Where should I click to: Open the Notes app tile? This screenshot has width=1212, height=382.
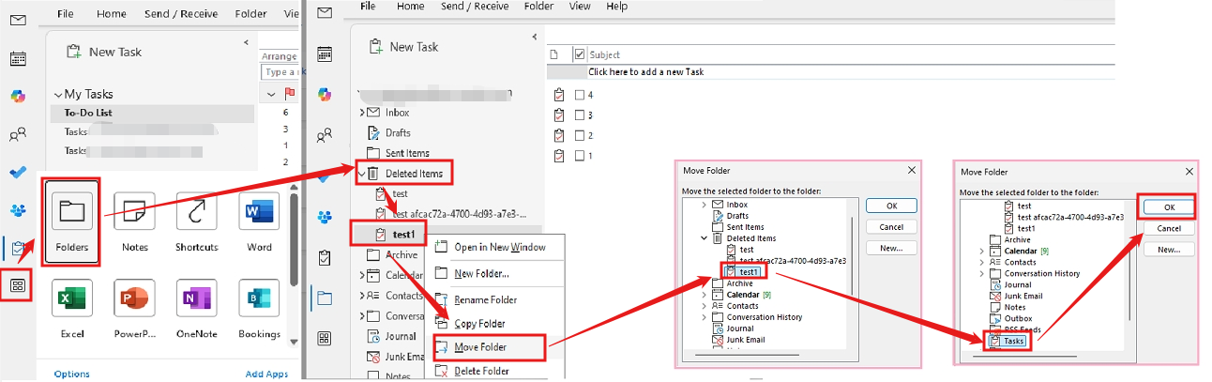[135, 222]
